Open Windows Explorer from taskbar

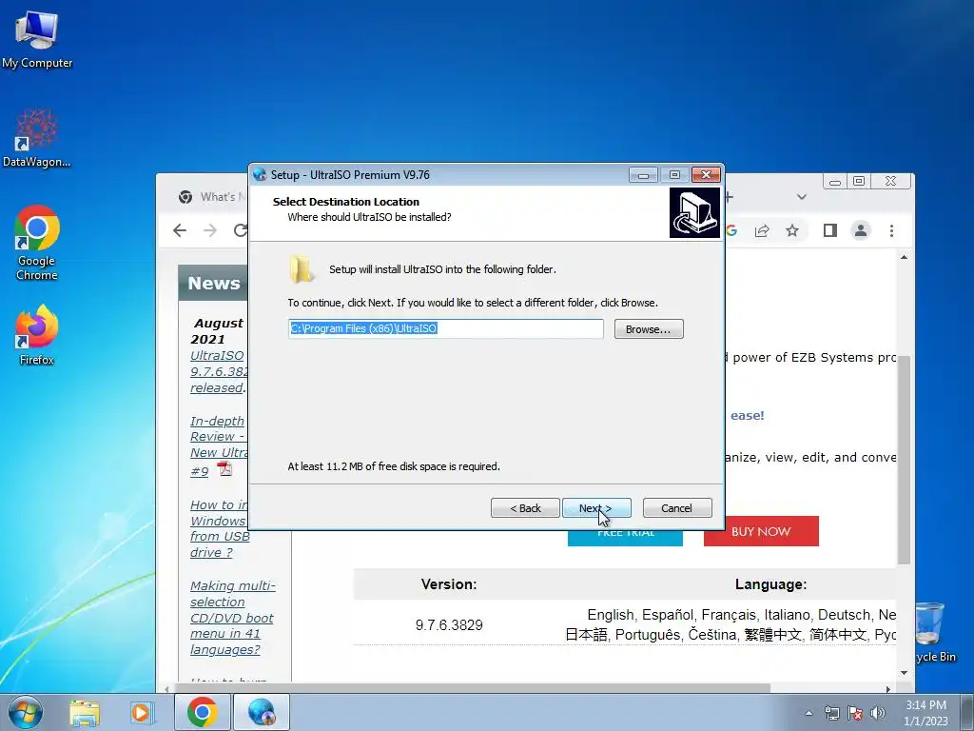(x=85, y=713)
